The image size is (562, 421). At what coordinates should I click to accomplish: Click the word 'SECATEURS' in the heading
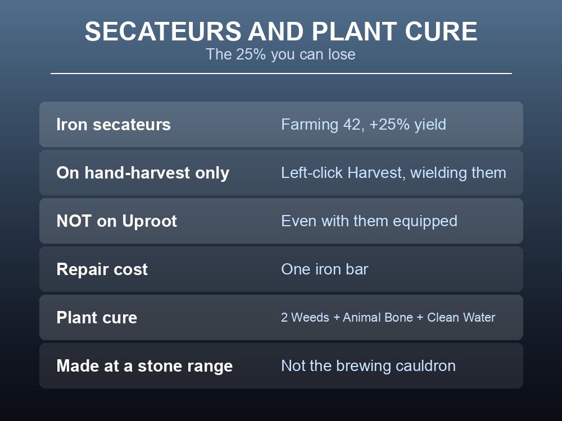(163, 31)
